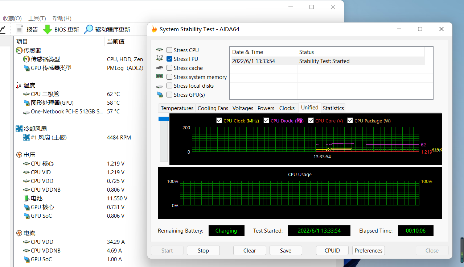The width and height of the screenshot is (464, 267).
Task: Click the monitor icon beside Stress GPU(s)
Action: (x=160, y=95)
